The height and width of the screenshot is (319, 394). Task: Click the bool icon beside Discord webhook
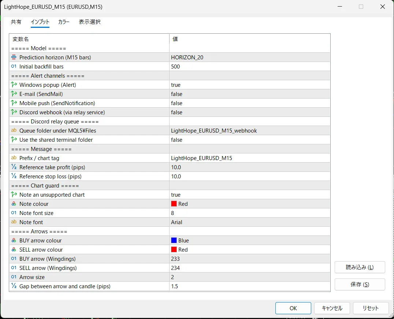14,112
